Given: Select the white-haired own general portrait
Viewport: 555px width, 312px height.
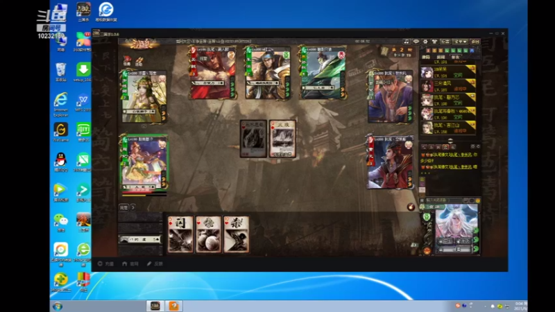Looking at the screenshot, I should 456,221.
